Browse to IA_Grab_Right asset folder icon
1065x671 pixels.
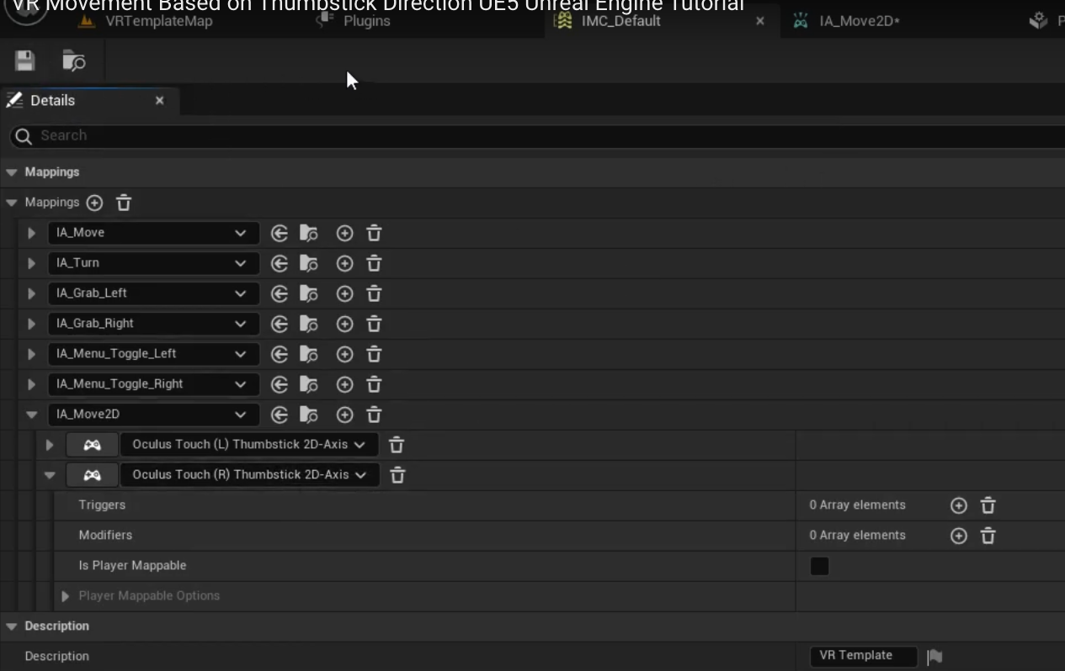[309, 324]
